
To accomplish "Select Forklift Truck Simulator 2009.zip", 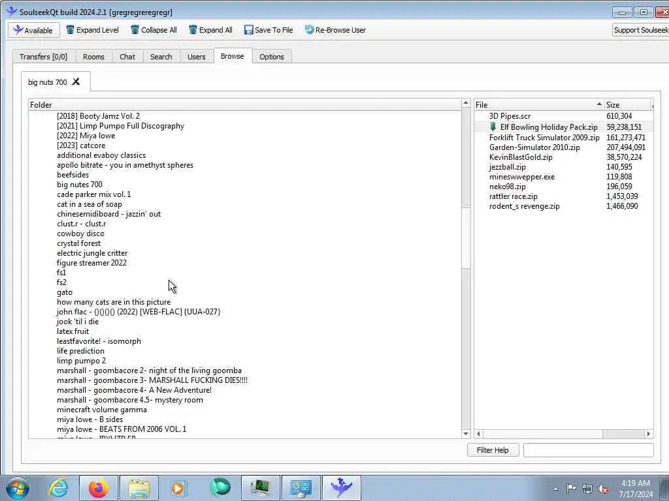I will pos(544,137).
